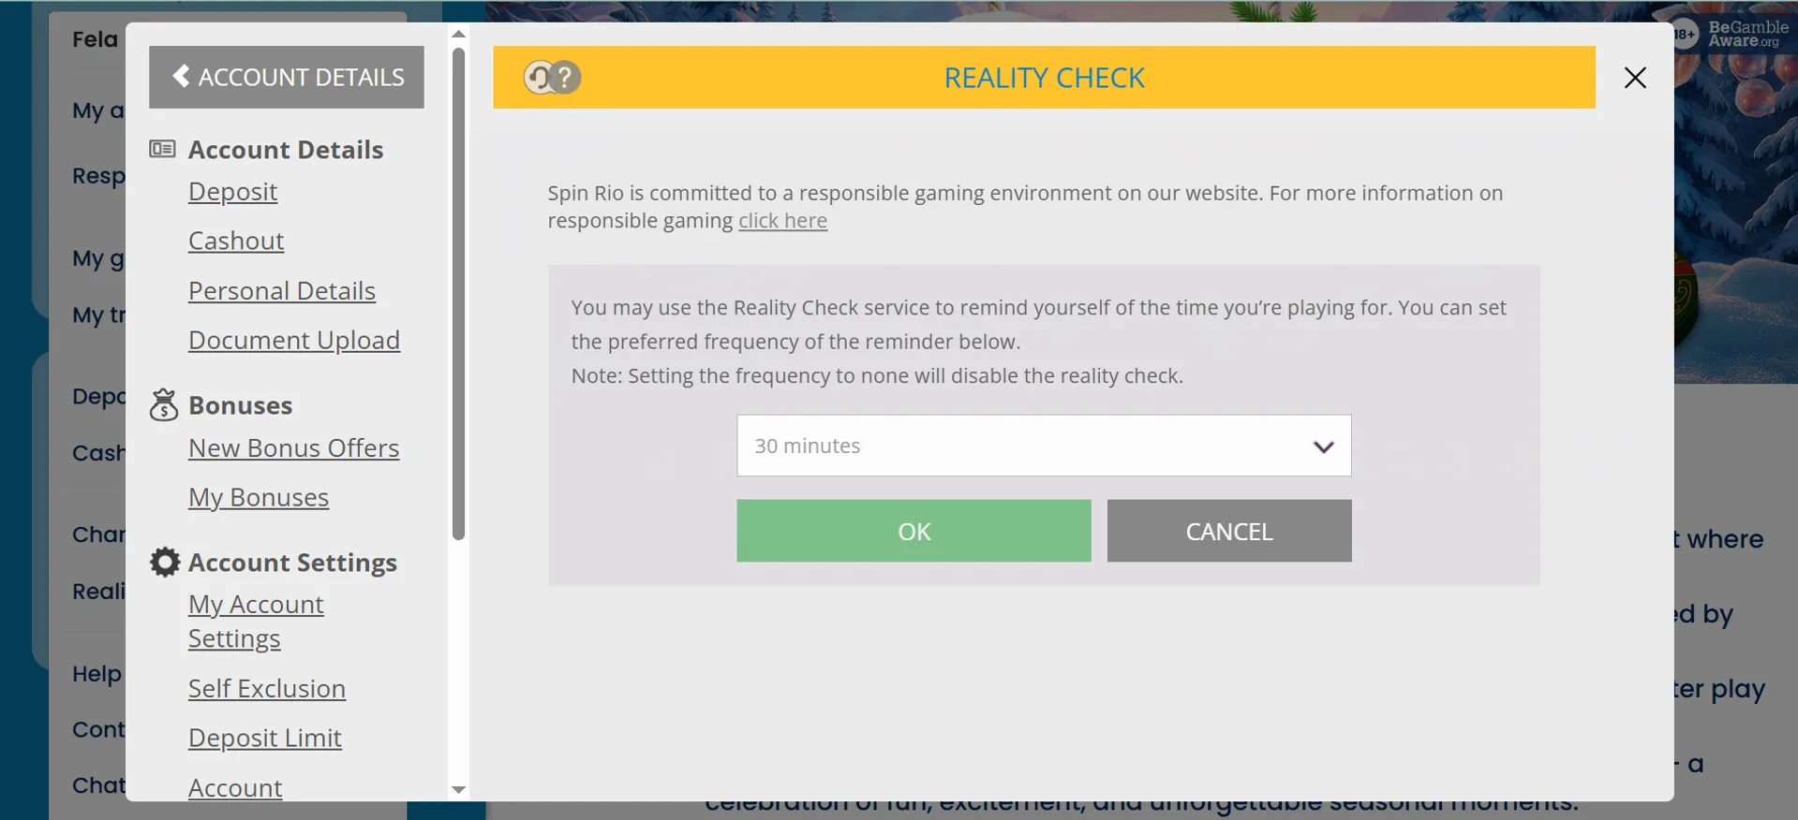Click sidebar scrollbar down arrow
1798x820 pixels.
click(x=458, y=790)
